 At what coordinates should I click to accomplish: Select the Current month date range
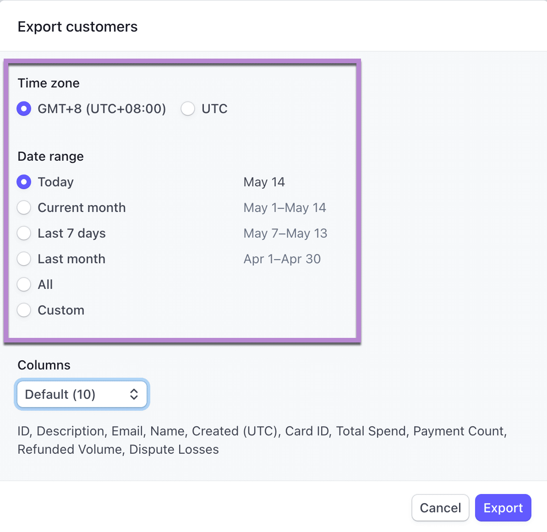(x=24, y=207)
